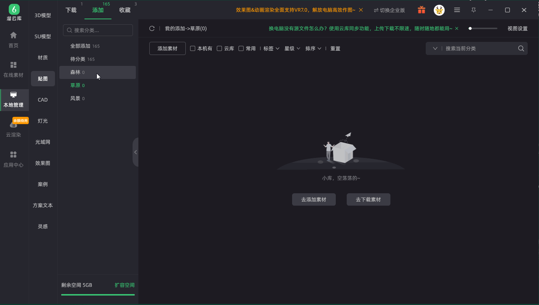The width and height of the screenshot is (539, 305).
Task: Collapse the category panel with the arrow handle
Action: click(x=135, y=152)
